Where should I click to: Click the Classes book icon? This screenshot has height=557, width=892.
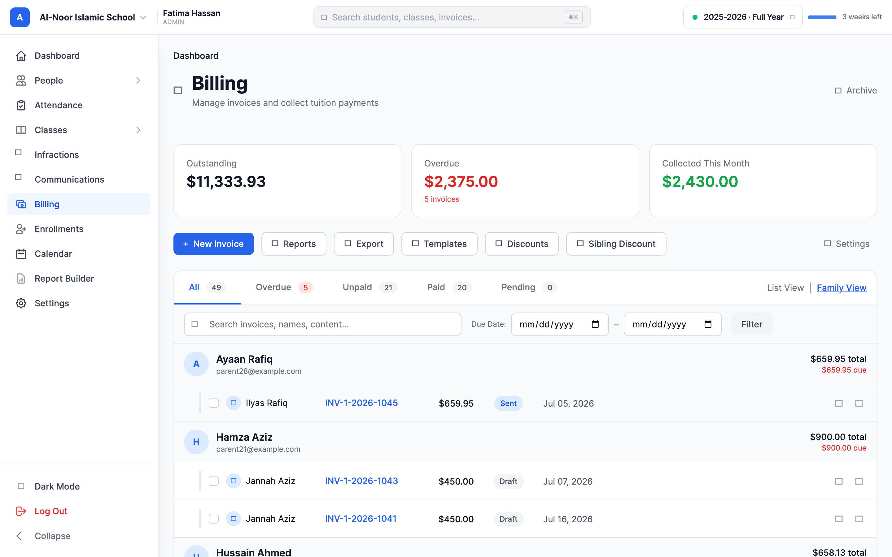21,130
